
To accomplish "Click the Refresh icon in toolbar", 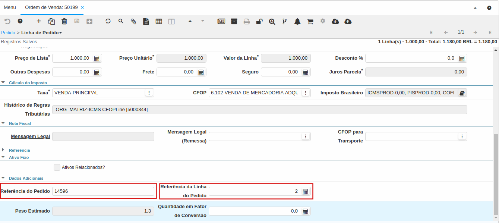I will click(108, 21).
